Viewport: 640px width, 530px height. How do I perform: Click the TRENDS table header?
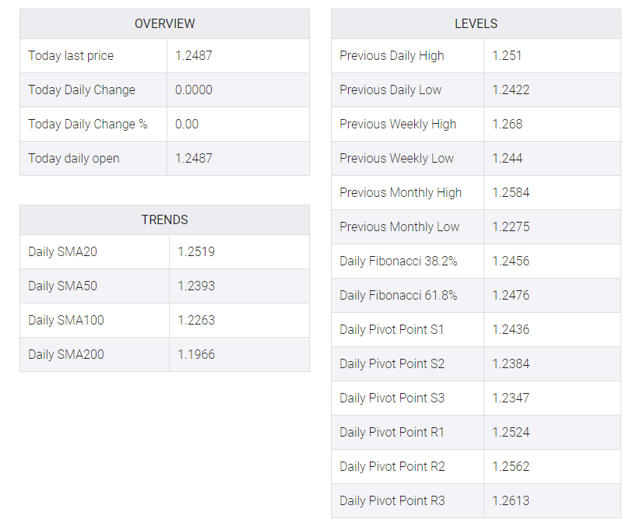point(164,220)
